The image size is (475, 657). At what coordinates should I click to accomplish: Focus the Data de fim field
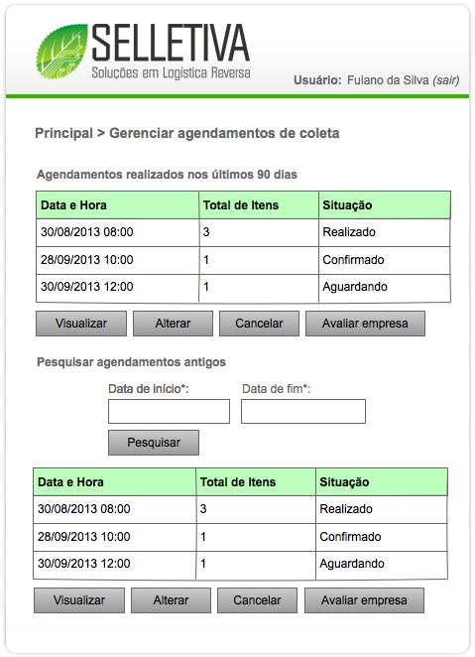click(x=303, y=412)
